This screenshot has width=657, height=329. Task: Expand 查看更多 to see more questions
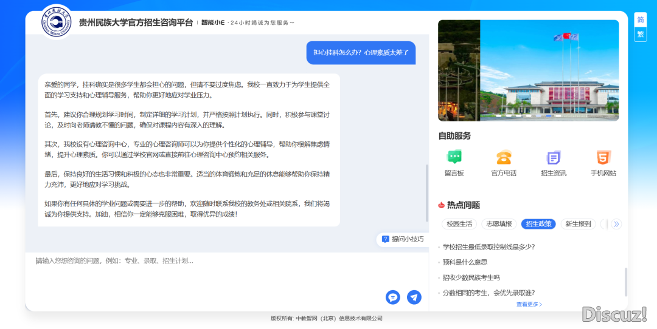pyautogui.click(x=529, y=304)
